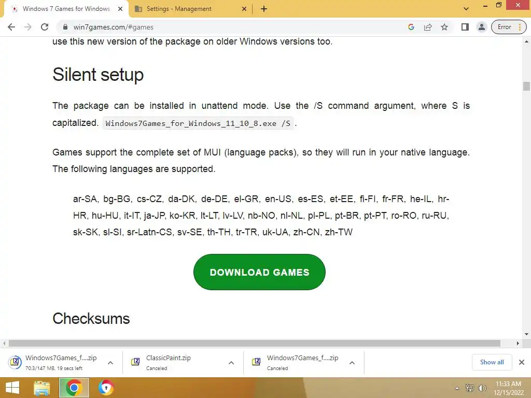Open a new tab with the plus button
This screenshot has width=531, height=398.
coord(264,9)
